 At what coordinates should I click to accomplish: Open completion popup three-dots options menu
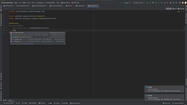click(x=64, y=44)
